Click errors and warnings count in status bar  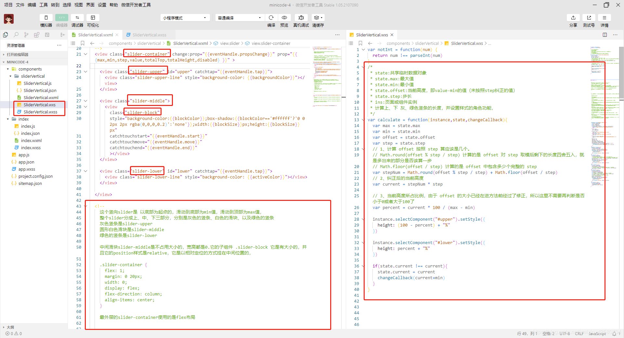(x=14, y=333)
